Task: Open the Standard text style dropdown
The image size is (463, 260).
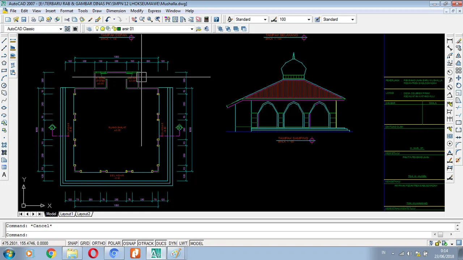Action: [265, 19]
